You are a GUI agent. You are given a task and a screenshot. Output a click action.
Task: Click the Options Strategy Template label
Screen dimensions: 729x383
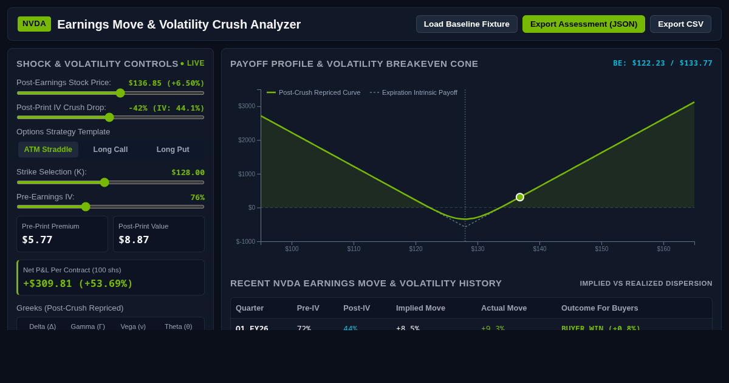point(63,132)
